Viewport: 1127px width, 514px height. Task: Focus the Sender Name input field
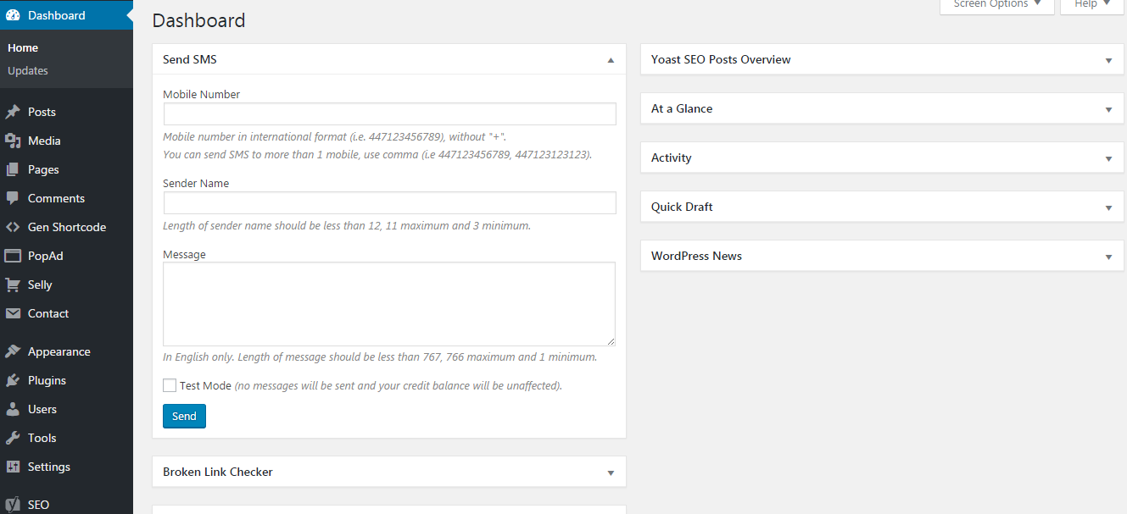pyautogui.click(x=389, y=203)
